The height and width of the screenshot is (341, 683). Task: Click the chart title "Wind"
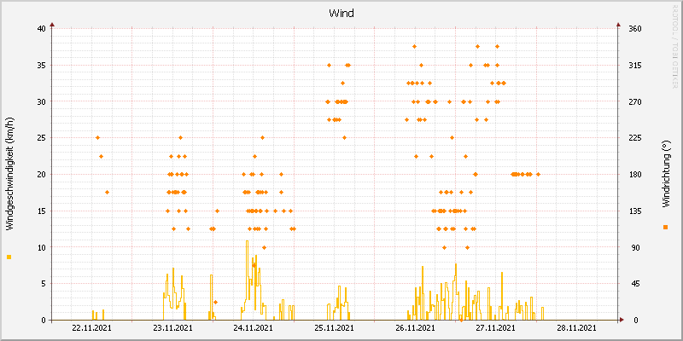click(341, 14)
